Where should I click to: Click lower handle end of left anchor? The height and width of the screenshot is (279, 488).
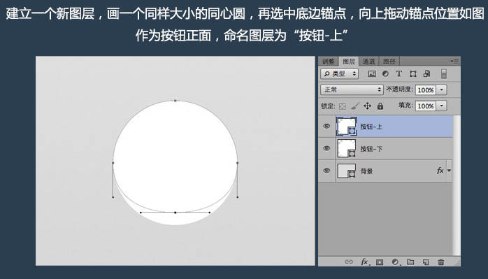click(x=113, y=197)
